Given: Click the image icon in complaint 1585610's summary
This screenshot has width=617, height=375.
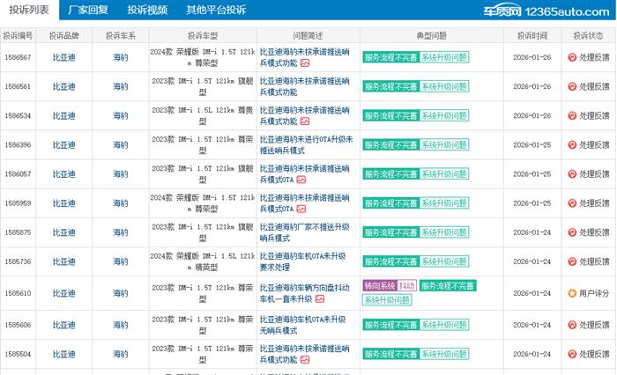Looking at the screenshot, I should point(319,298).
